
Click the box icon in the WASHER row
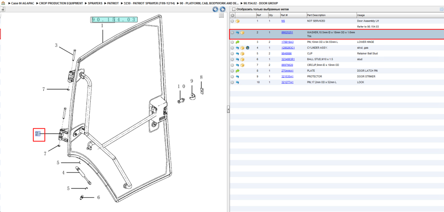(242, 33)
